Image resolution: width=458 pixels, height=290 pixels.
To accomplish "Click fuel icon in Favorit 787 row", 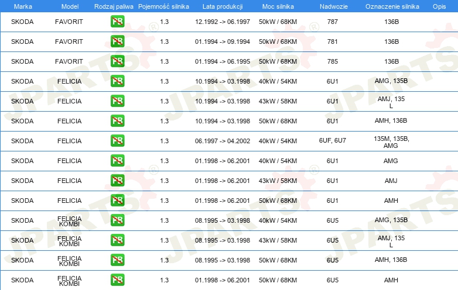I will click(x=117, y=22).
